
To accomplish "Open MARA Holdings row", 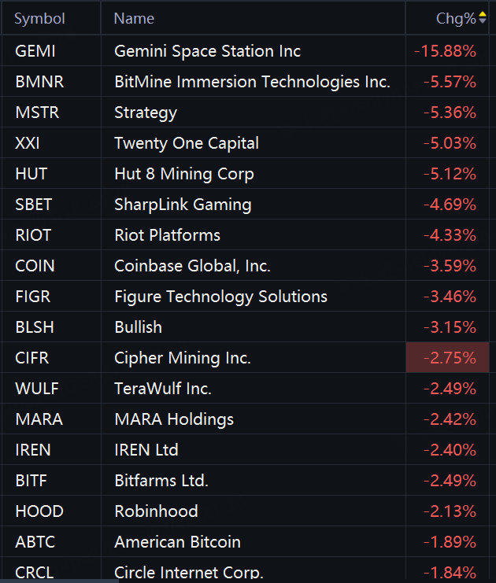I will [x=174, y=419].
